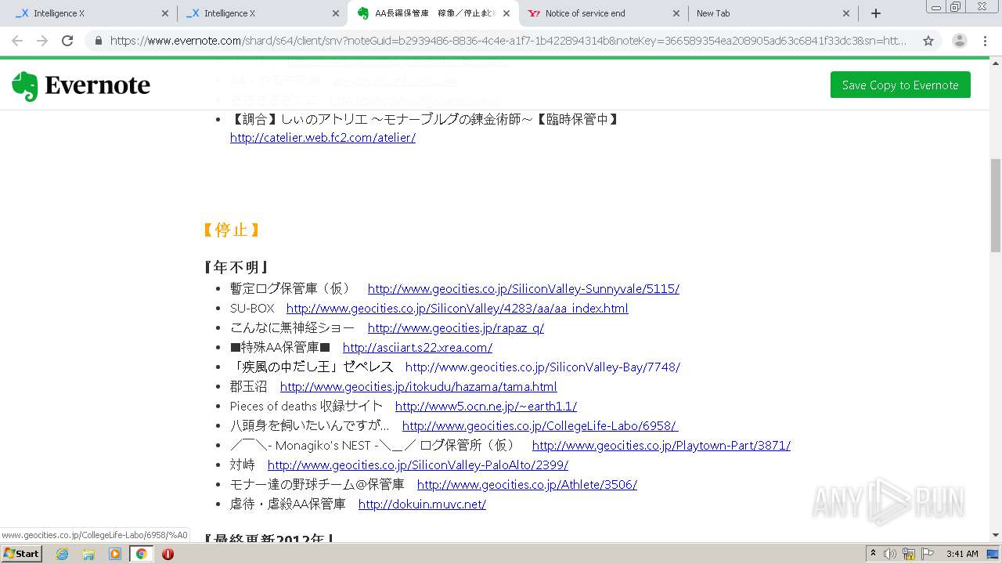Click the page vertical scrollbar thumb

coord(996,205)
